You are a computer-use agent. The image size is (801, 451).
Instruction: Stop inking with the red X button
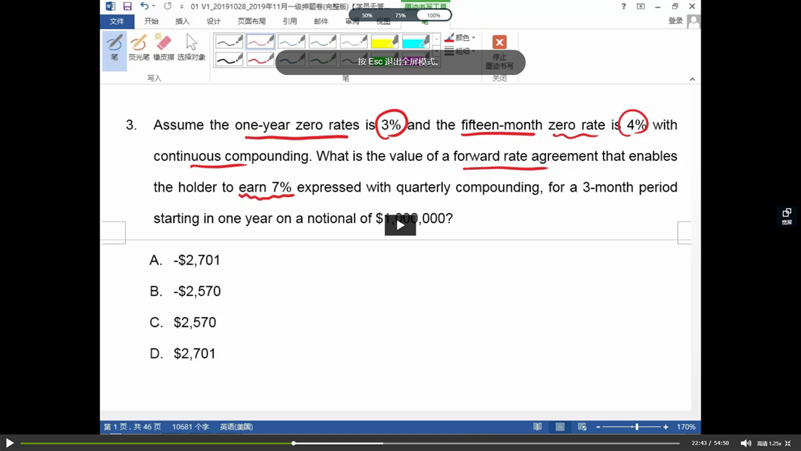point(499,42)
